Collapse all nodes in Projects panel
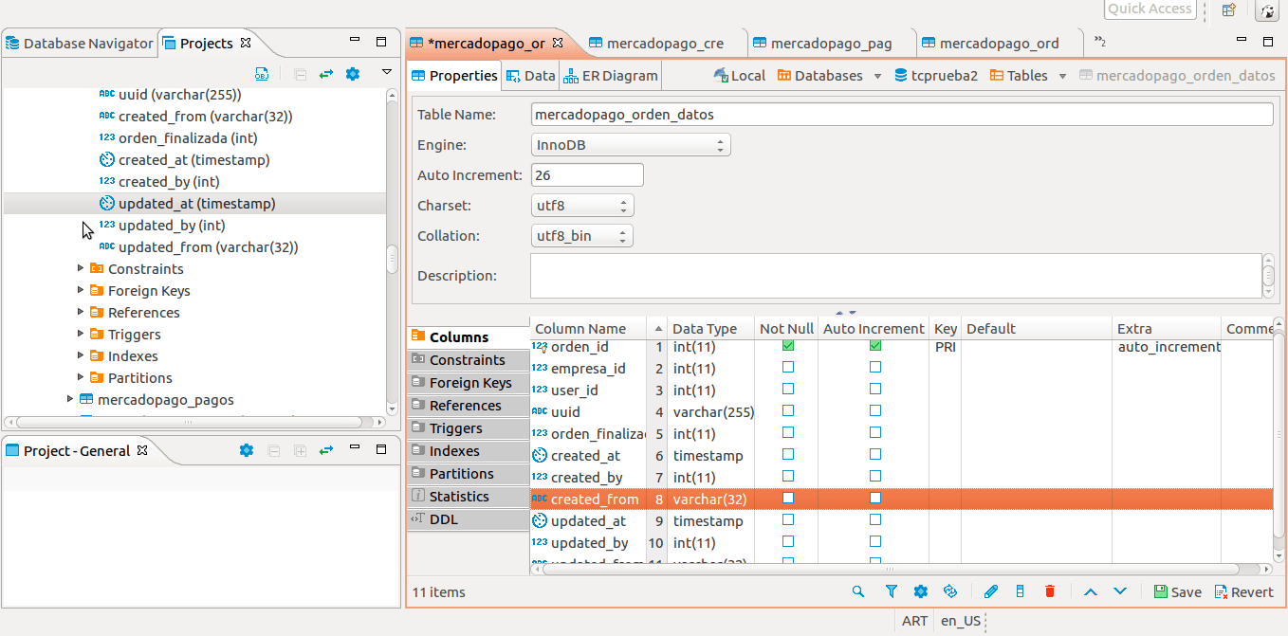This screenshot has height=636, width=1288. click(300, 74)
